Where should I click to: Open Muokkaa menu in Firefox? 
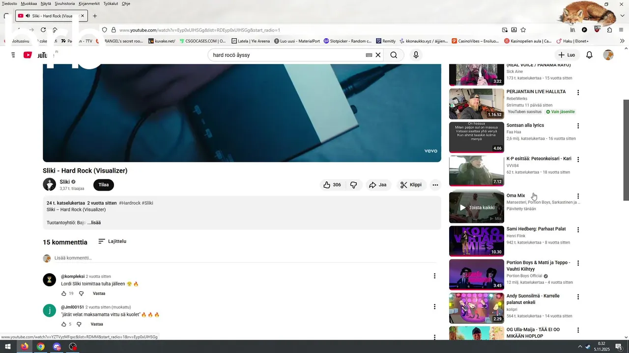pyautogui.click(x=29, y=3)
